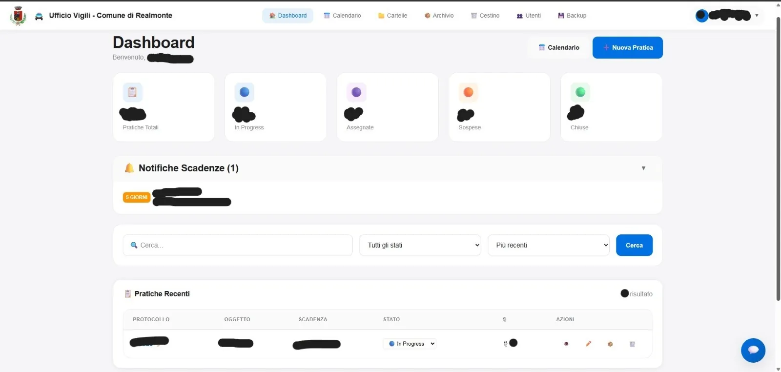Click the bell icon in Notifiche Scadenze
The width and height of the screenshot is (781, 372).
(x=129, y=168)
